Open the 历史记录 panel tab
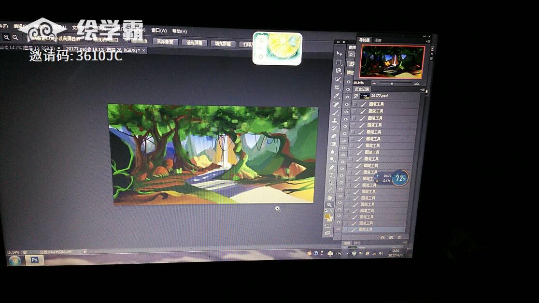Screen dimensions: 539x303 point(362,89)
